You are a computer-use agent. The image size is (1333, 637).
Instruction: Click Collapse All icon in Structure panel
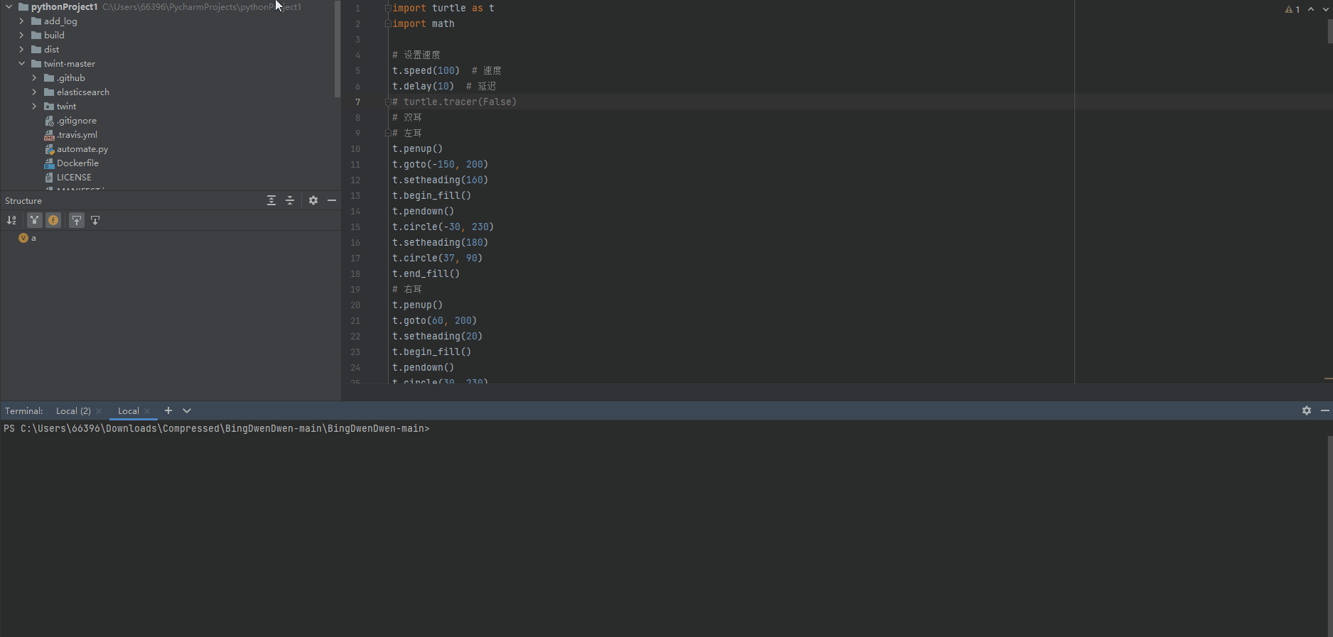pos(290,200)
